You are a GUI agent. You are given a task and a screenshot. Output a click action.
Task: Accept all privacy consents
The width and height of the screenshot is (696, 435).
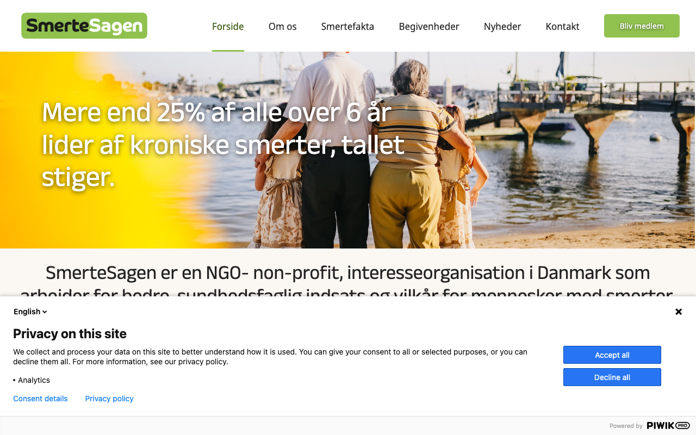(x=612, y=355)
